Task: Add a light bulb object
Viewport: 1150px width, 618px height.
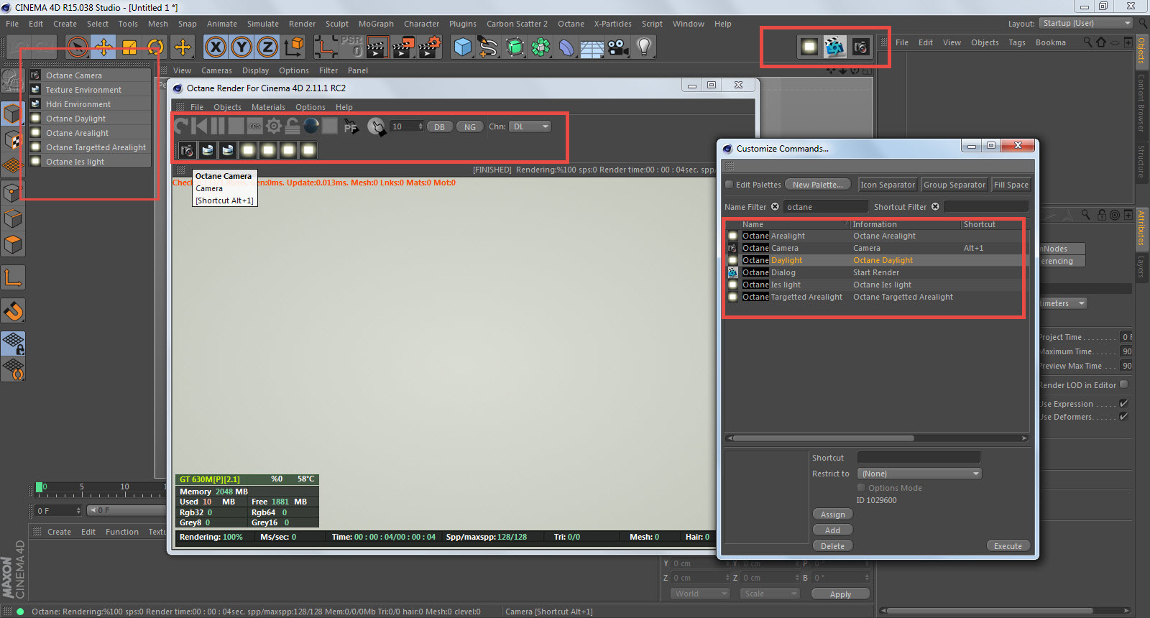Action: [x=644, y=47]
